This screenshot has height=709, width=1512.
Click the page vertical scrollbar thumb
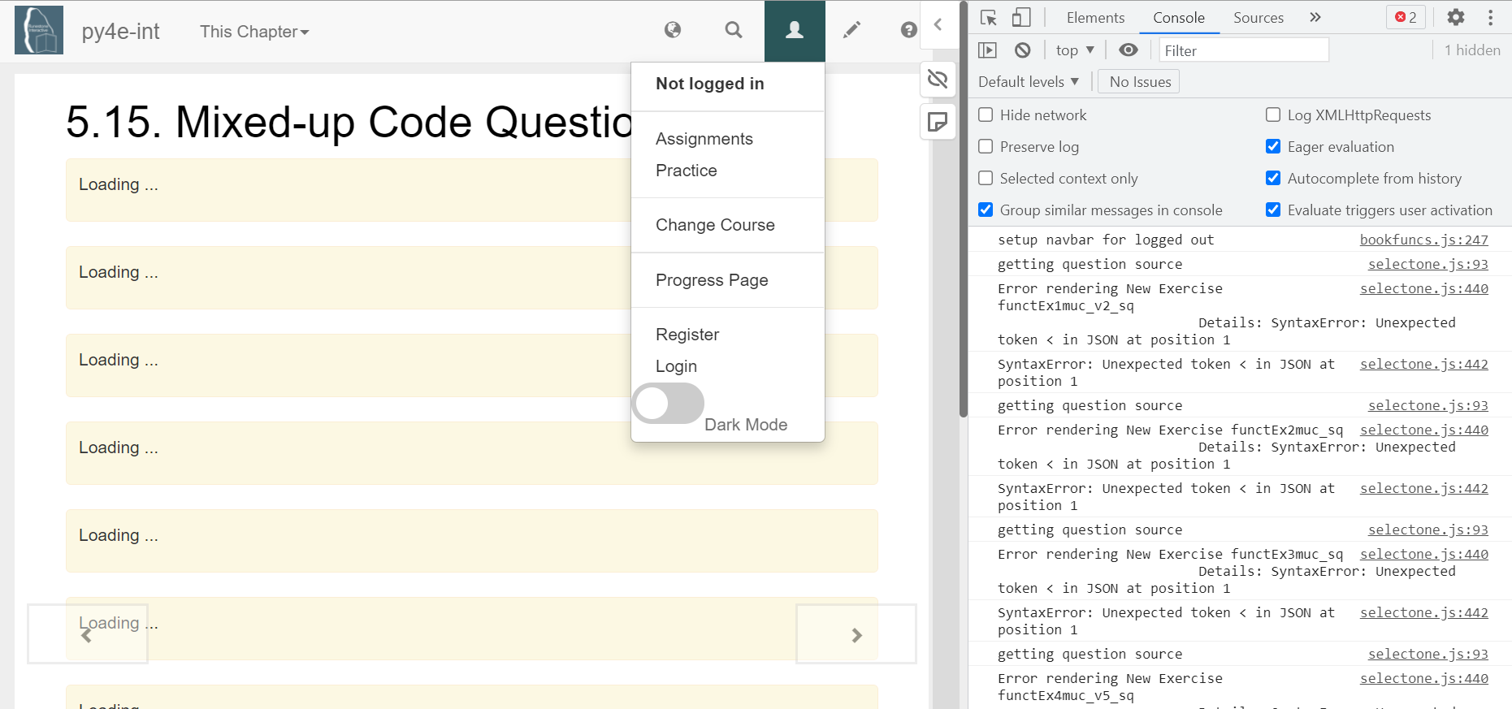[964, 209]
